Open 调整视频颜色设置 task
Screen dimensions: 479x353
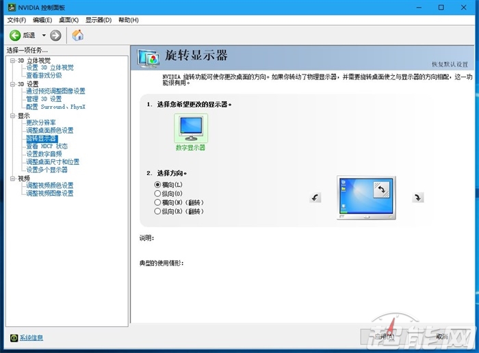pos(50,185)
